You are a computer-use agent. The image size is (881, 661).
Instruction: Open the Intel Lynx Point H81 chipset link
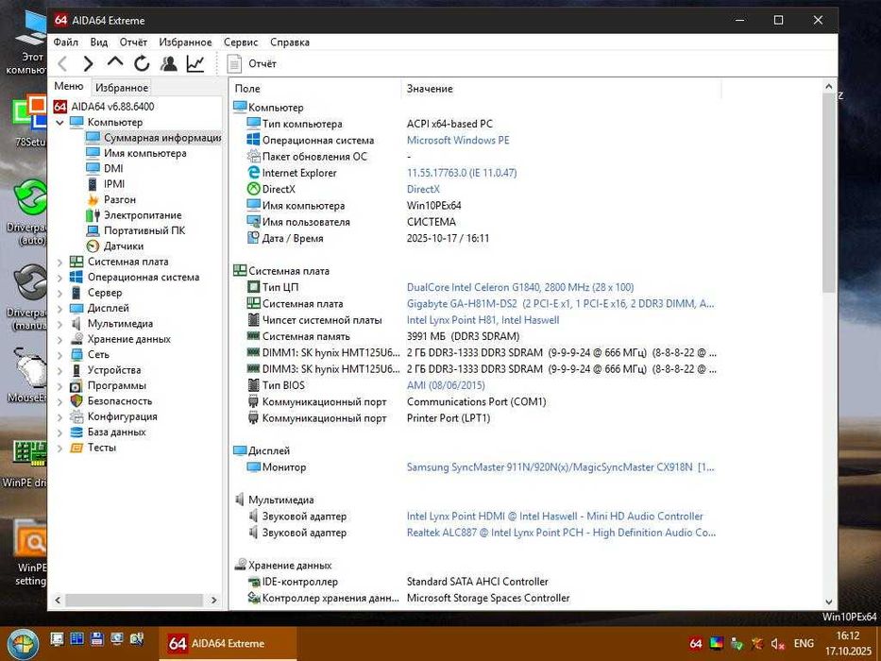(x=483, y=320)
